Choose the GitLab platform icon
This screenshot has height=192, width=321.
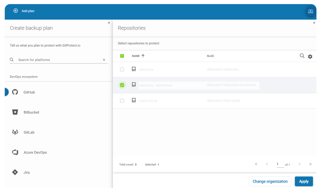[15, 132]
